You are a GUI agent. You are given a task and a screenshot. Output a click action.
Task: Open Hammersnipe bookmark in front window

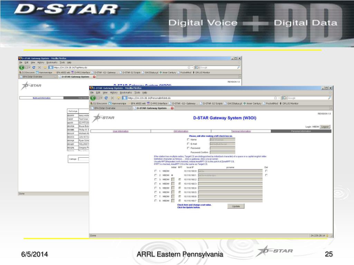118,104
